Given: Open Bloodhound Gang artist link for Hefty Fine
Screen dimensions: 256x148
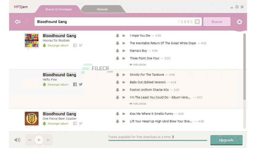Looking at the screenshot, I should [59, 75].
